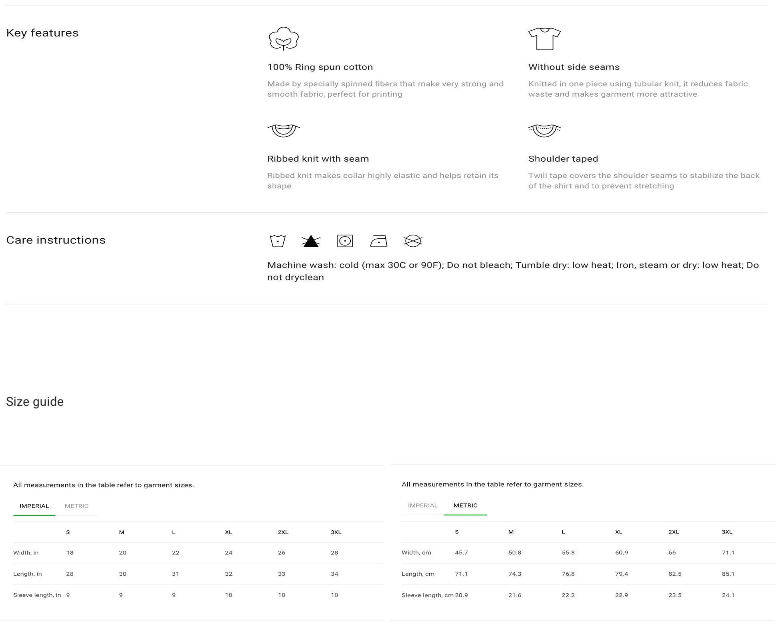Click the do not bleach triangle icon

coord(311,241)
